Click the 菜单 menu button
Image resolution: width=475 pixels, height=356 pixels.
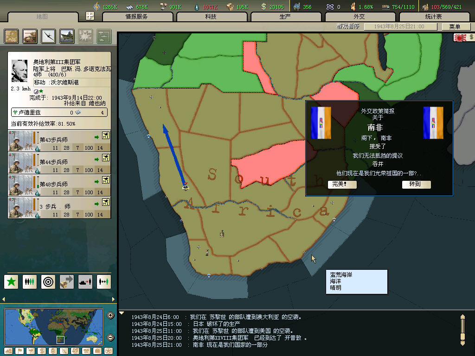(456, 26)
